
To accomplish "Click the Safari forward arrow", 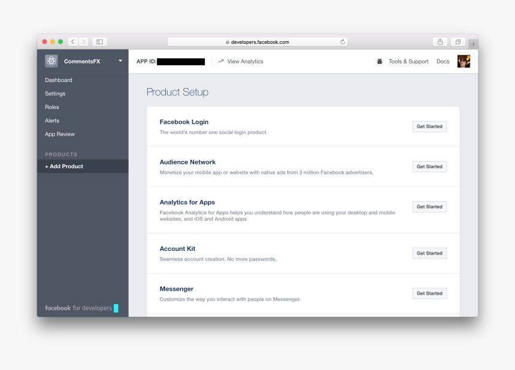I will 83,42.
